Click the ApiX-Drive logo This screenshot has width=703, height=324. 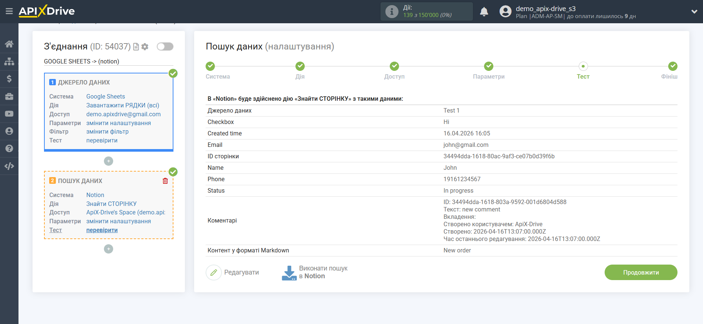[x=47, y=11]
